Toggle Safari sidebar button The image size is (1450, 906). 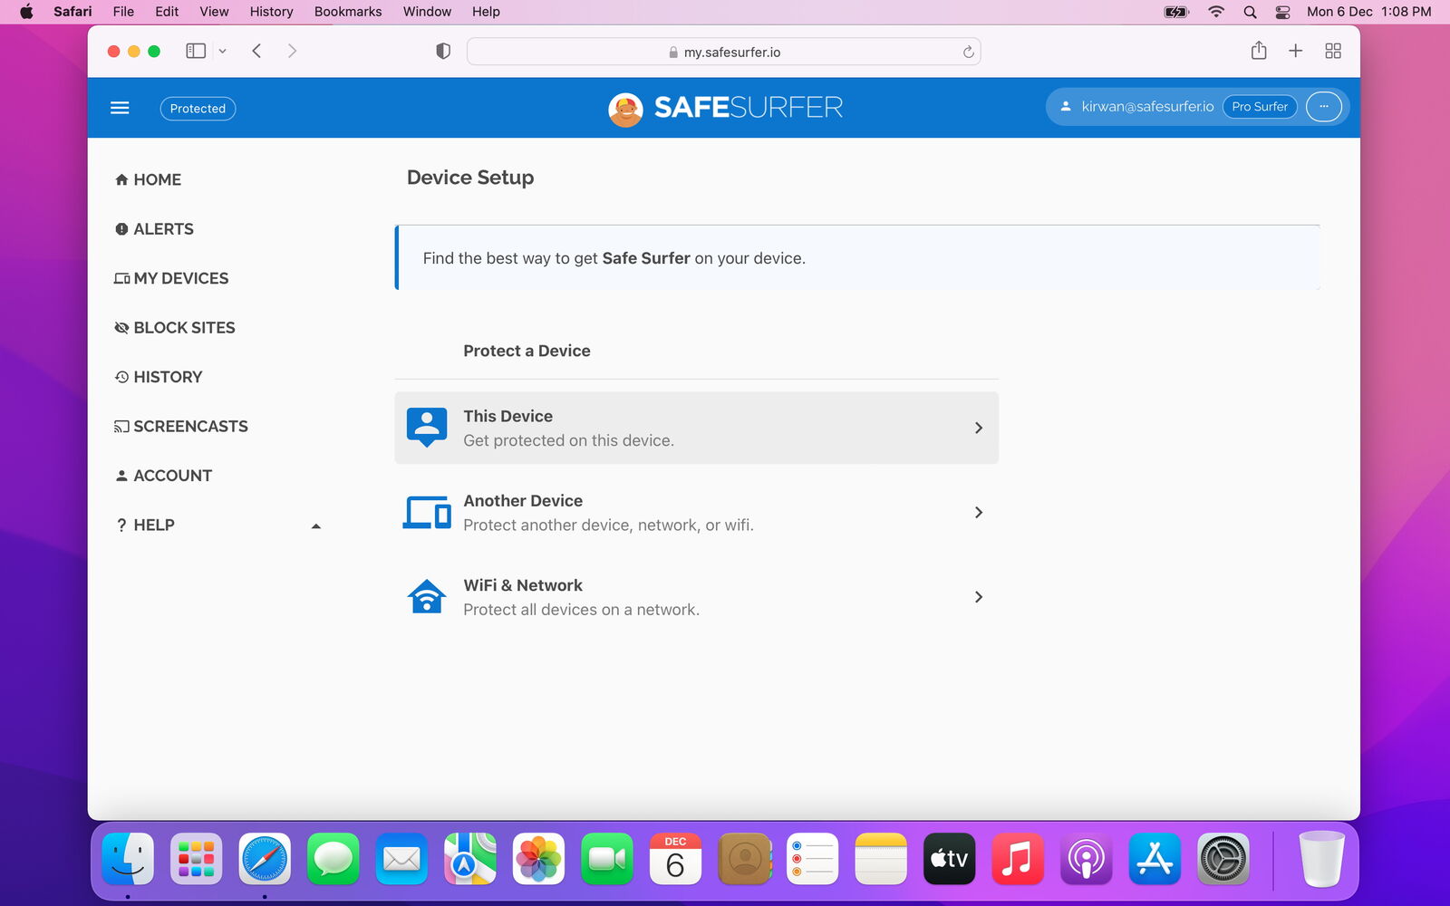point(196,51)
